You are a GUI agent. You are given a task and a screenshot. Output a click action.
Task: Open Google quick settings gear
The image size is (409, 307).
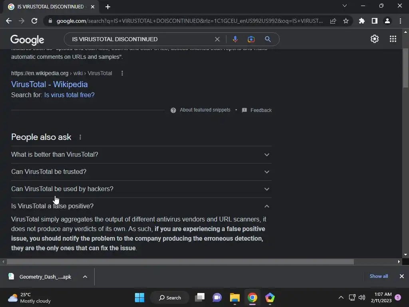[x=375, y=39]
